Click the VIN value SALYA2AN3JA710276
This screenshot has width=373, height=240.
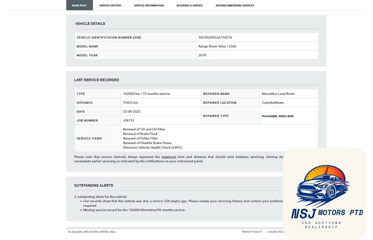215,38
